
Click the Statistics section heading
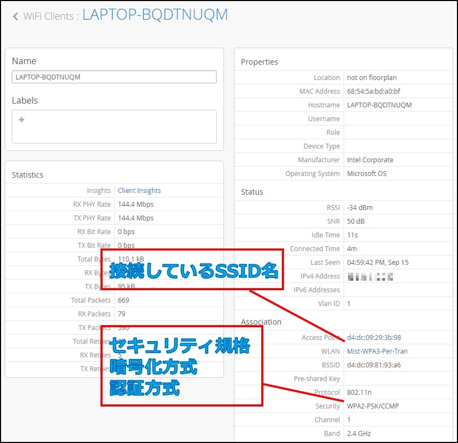tap(28, 175)
